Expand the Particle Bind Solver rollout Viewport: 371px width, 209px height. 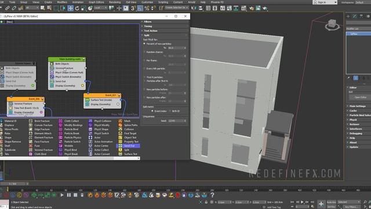click(x=359, y=115)
